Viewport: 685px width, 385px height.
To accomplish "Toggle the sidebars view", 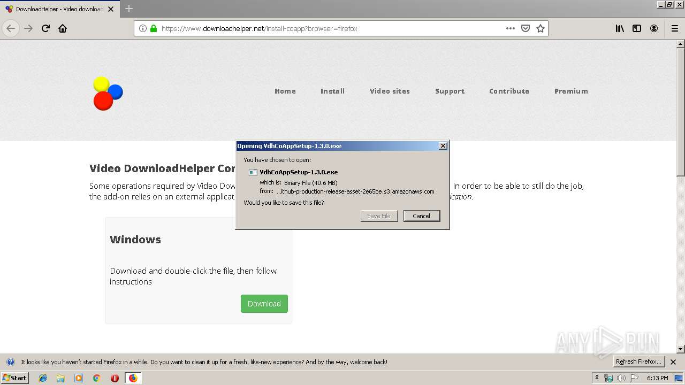I will [637, 28].
